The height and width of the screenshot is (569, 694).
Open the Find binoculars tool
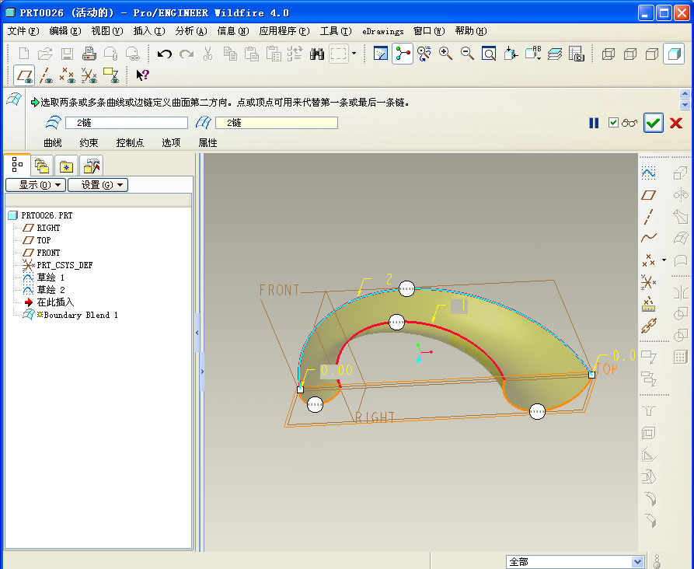[x=317, y=54]
